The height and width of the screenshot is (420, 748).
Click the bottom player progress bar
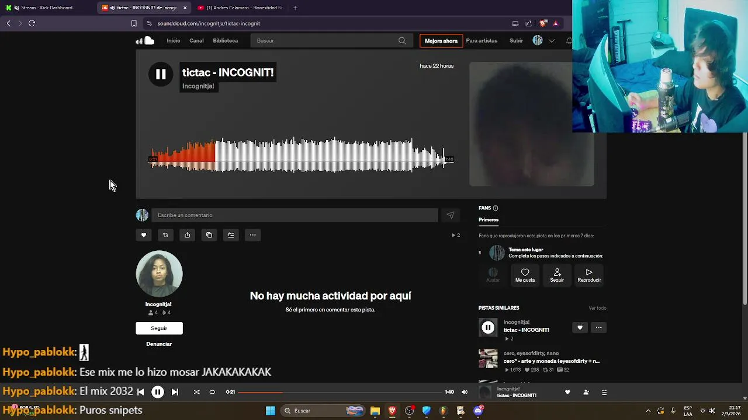[340, 392]
